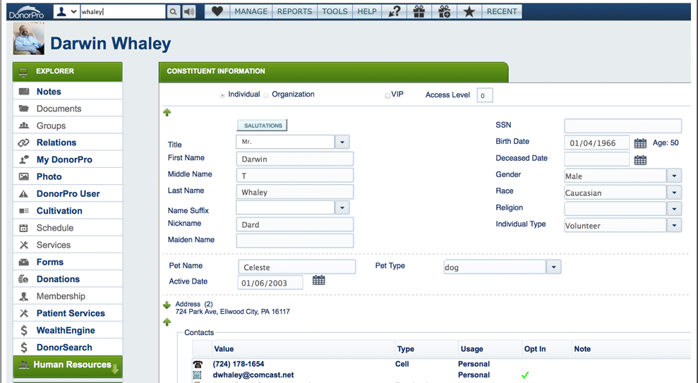The width and height of the screenshot is (698, 383).
Task: Select the Individual radio button
Action: click(x=222, y=95)
